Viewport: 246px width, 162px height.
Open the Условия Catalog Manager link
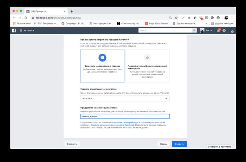click(126, 122)
